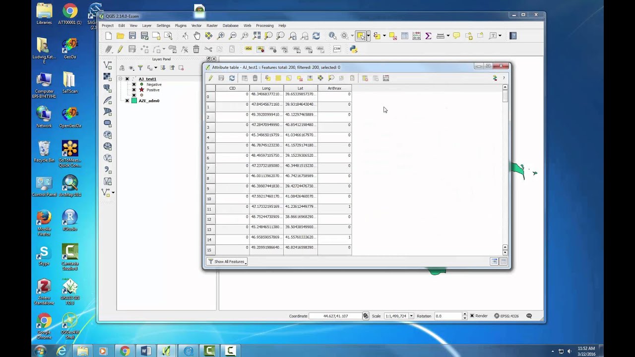This screenshot has height=357, width=635.
Task: Open the Processing menu
Action: [264, 25]
